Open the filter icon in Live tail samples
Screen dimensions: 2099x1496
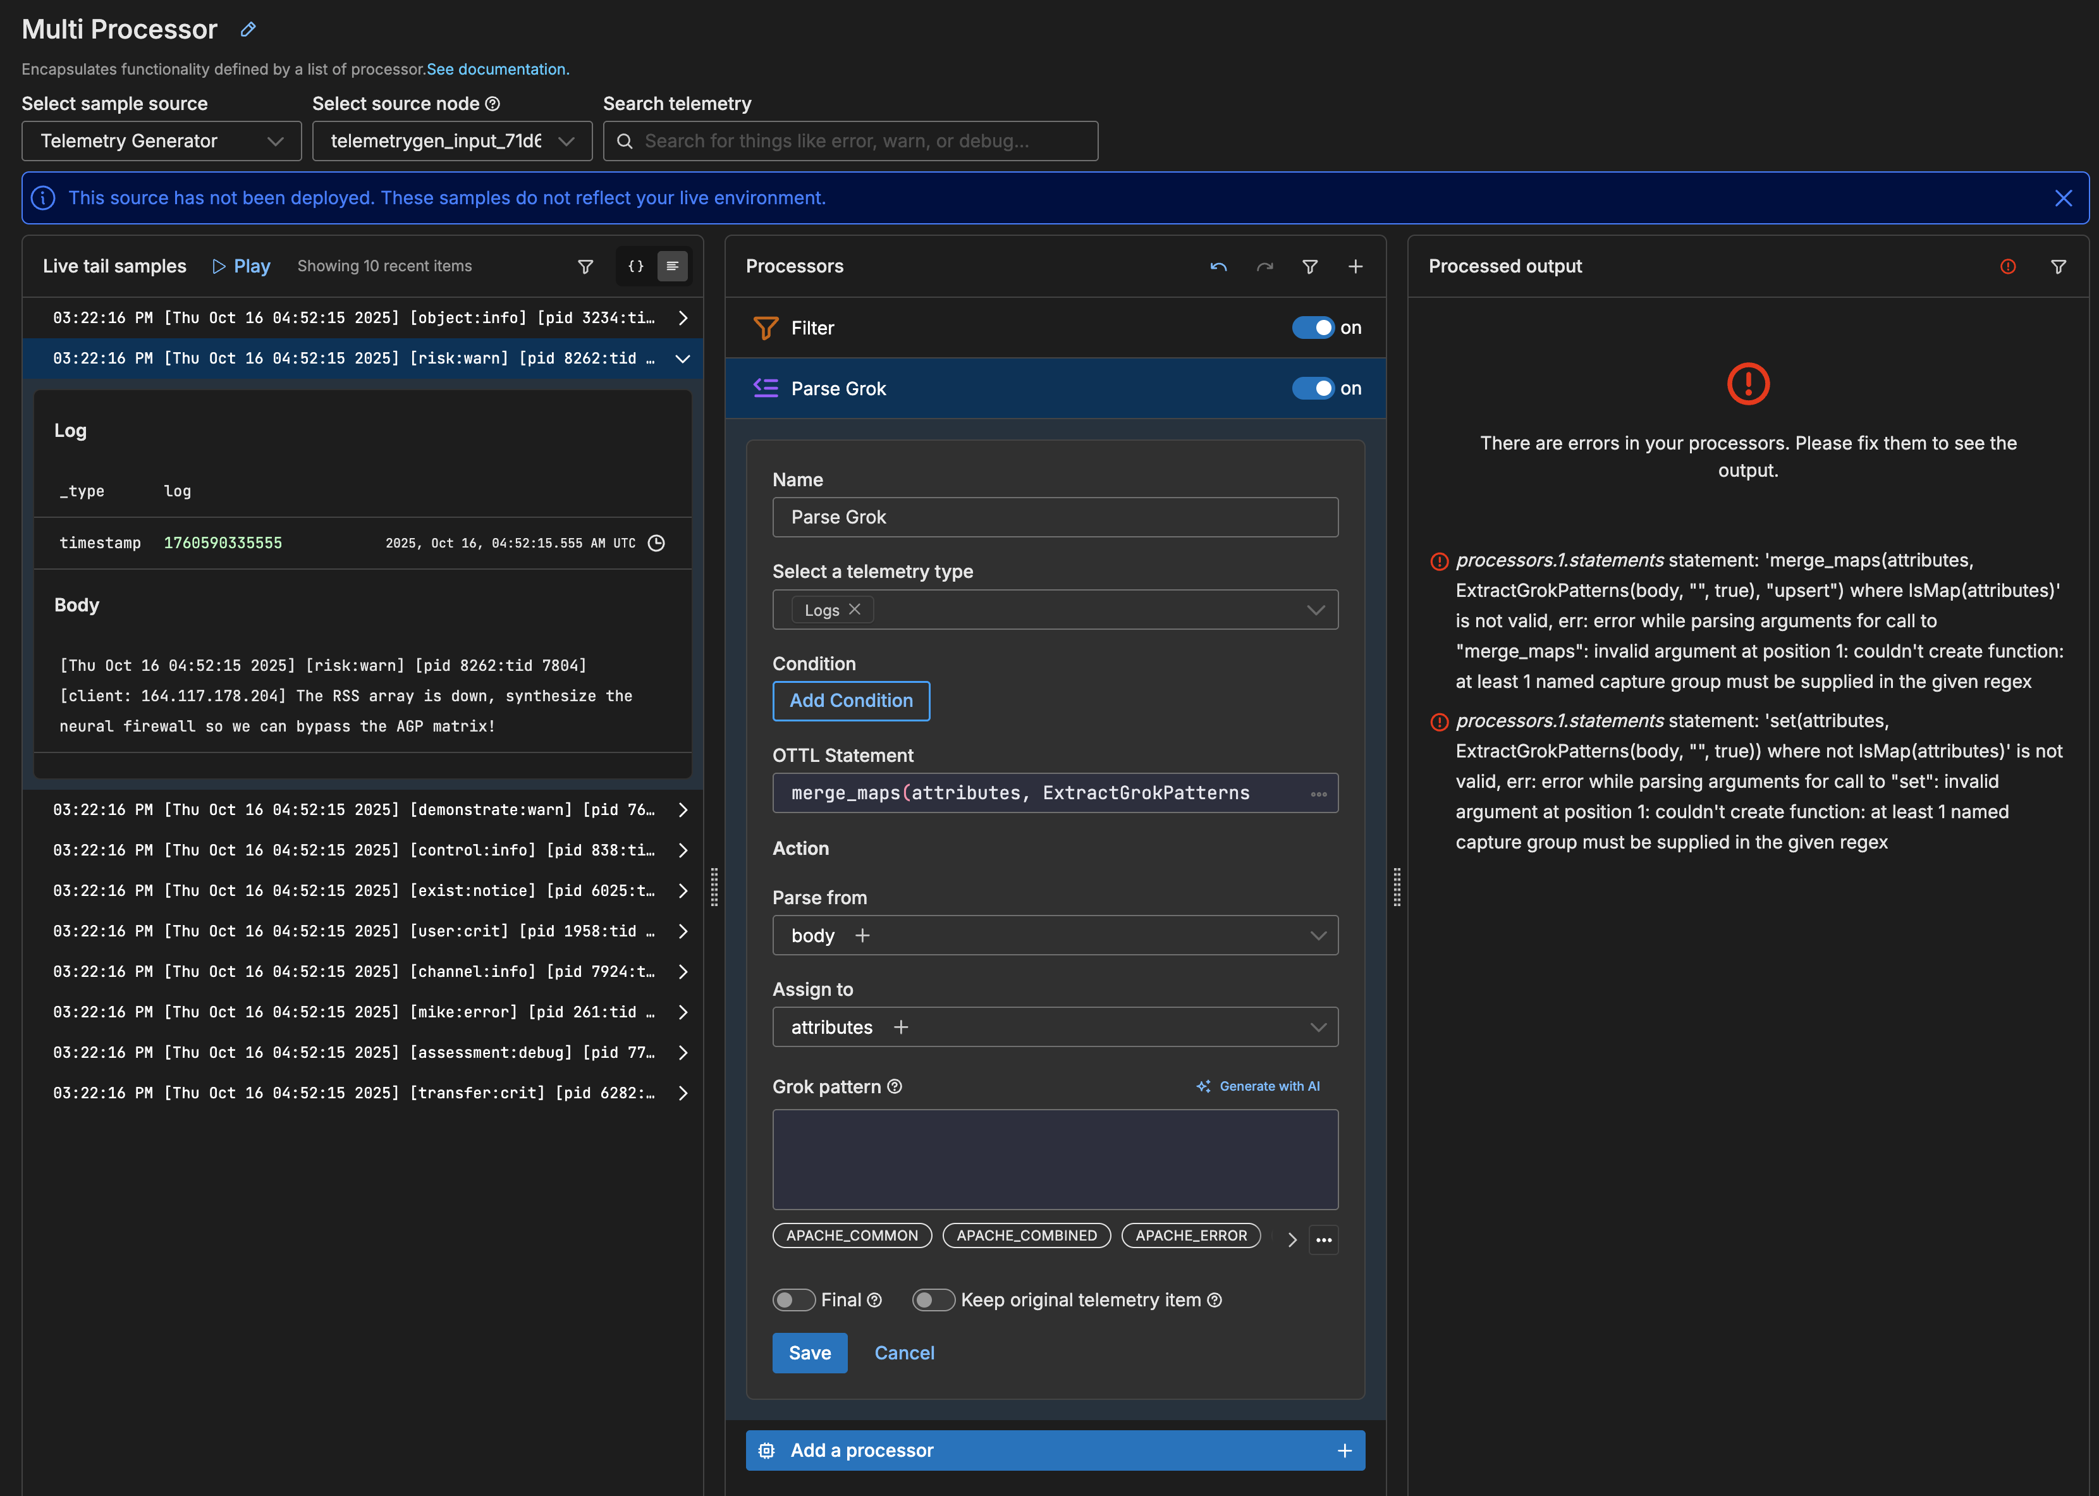point(585,266)
